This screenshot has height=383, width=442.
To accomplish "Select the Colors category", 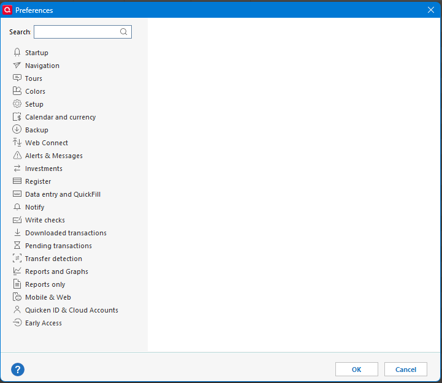I will [x=35, y=91].
